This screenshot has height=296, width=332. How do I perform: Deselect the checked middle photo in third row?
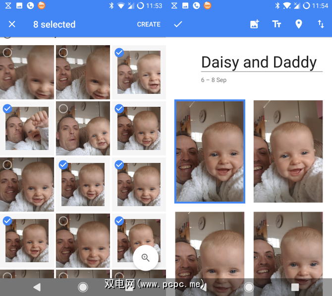coord(83,184)
